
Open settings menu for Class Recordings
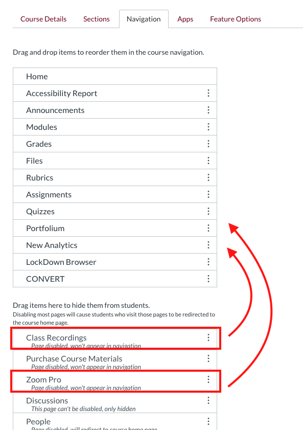[x=208, y=336]
